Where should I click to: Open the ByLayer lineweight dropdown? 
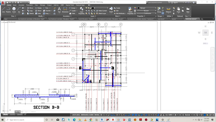pyautogui.click(x=146, y=11)
